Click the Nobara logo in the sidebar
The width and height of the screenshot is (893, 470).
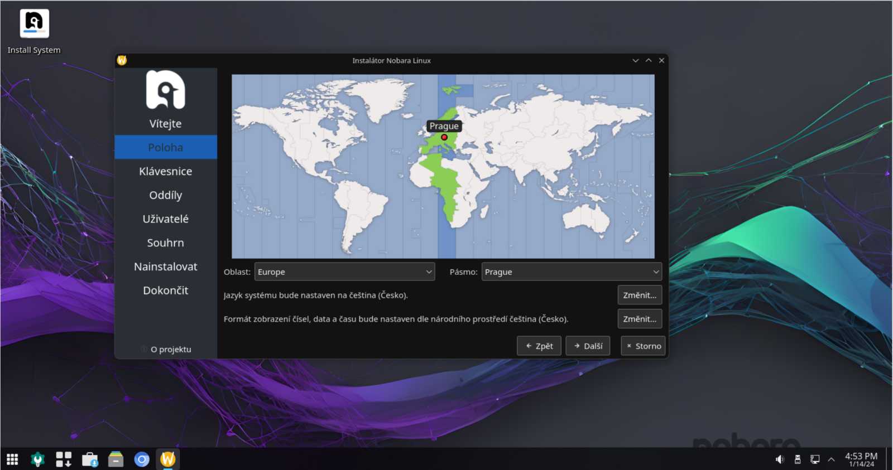[166, 89]
